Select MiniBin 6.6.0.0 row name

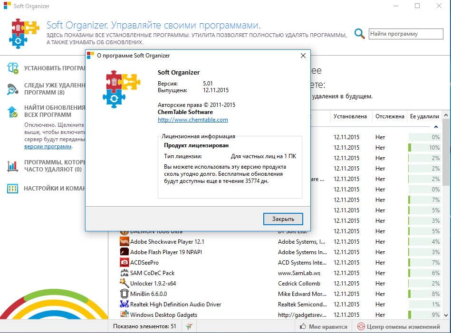pos(148,294)
